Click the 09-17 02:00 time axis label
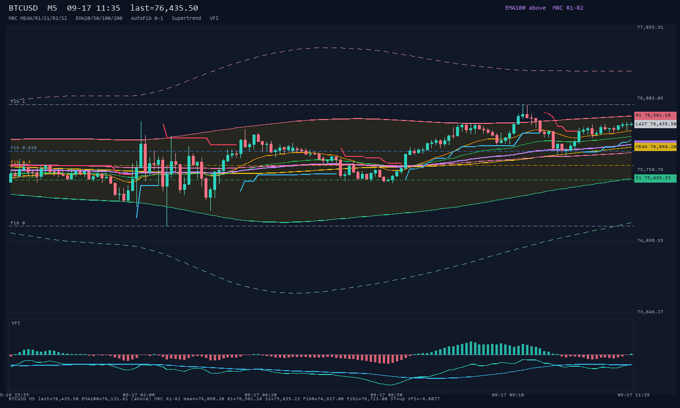Viewport: 680px width, 408px height. click(139, 395)
